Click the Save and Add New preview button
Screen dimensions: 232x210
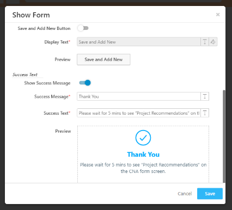click(x=103, y=59)
